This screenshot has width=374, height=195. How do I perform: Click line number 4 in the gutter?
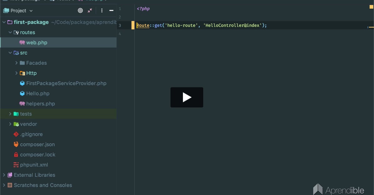click(120, 34)
